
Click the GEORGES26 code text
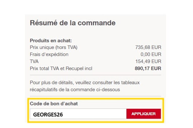coord(48,114)
